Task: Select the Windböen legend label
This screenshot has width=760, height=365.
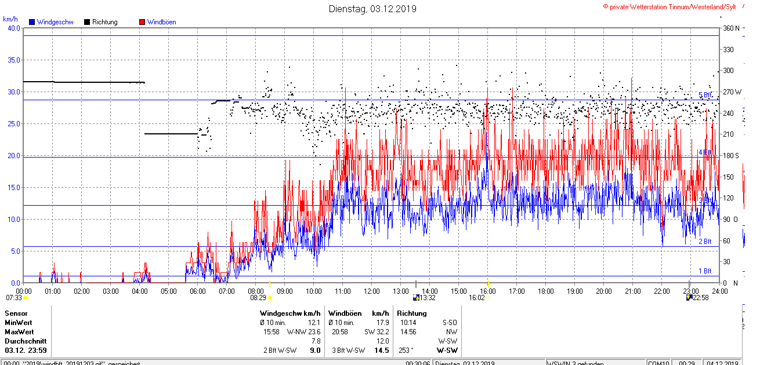Action: point(161,22)
